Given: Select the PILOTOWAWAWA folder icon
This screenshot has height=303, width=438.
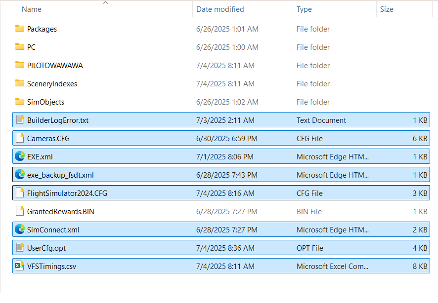Looking at the screenshot, I should point(20,65).
